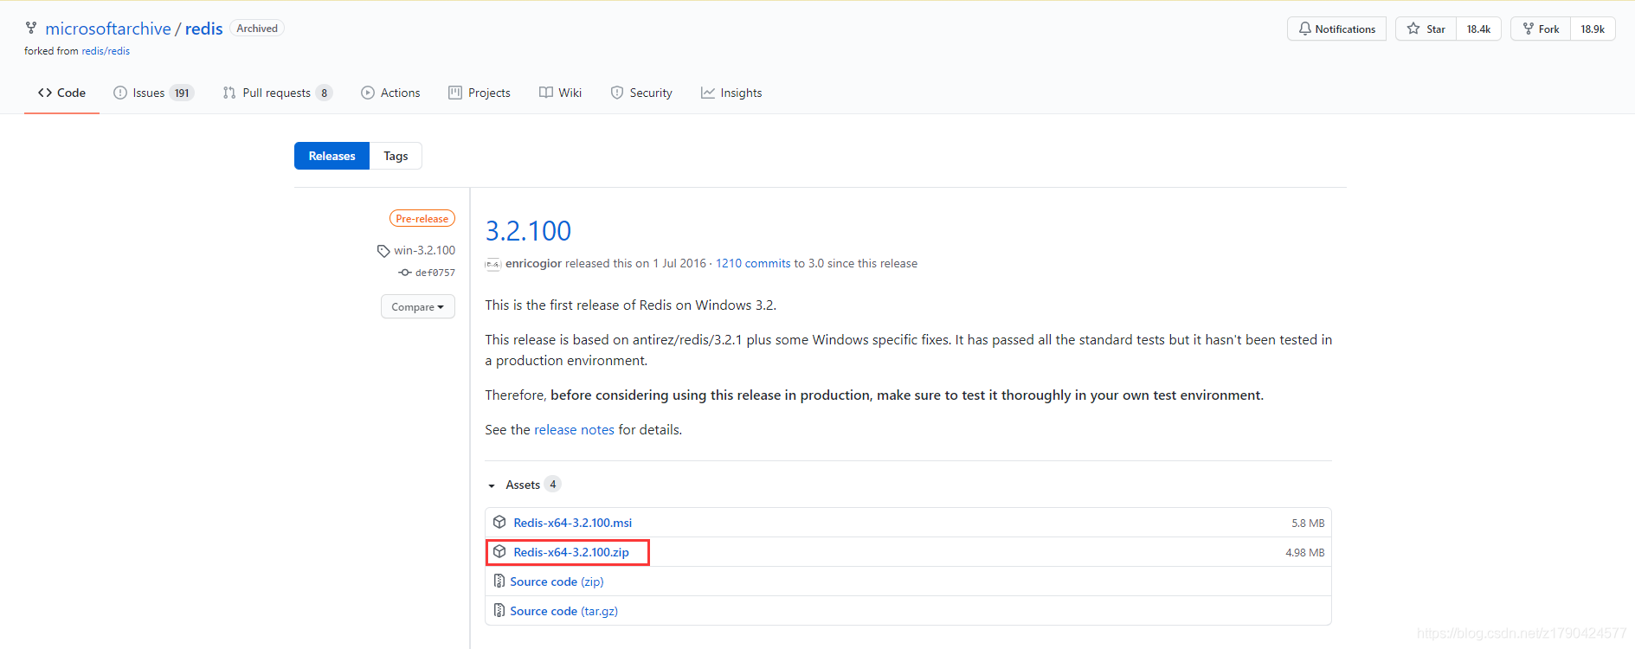This screenshot has width=1635, height=649.
Task: View the 18.9k forks count
Action: (x=1593, y=29)
